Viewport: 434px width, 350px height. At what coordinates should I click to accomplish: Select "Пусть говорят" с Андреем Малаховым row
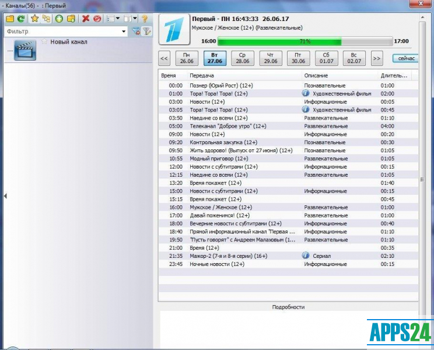click(x=288, y=240)
